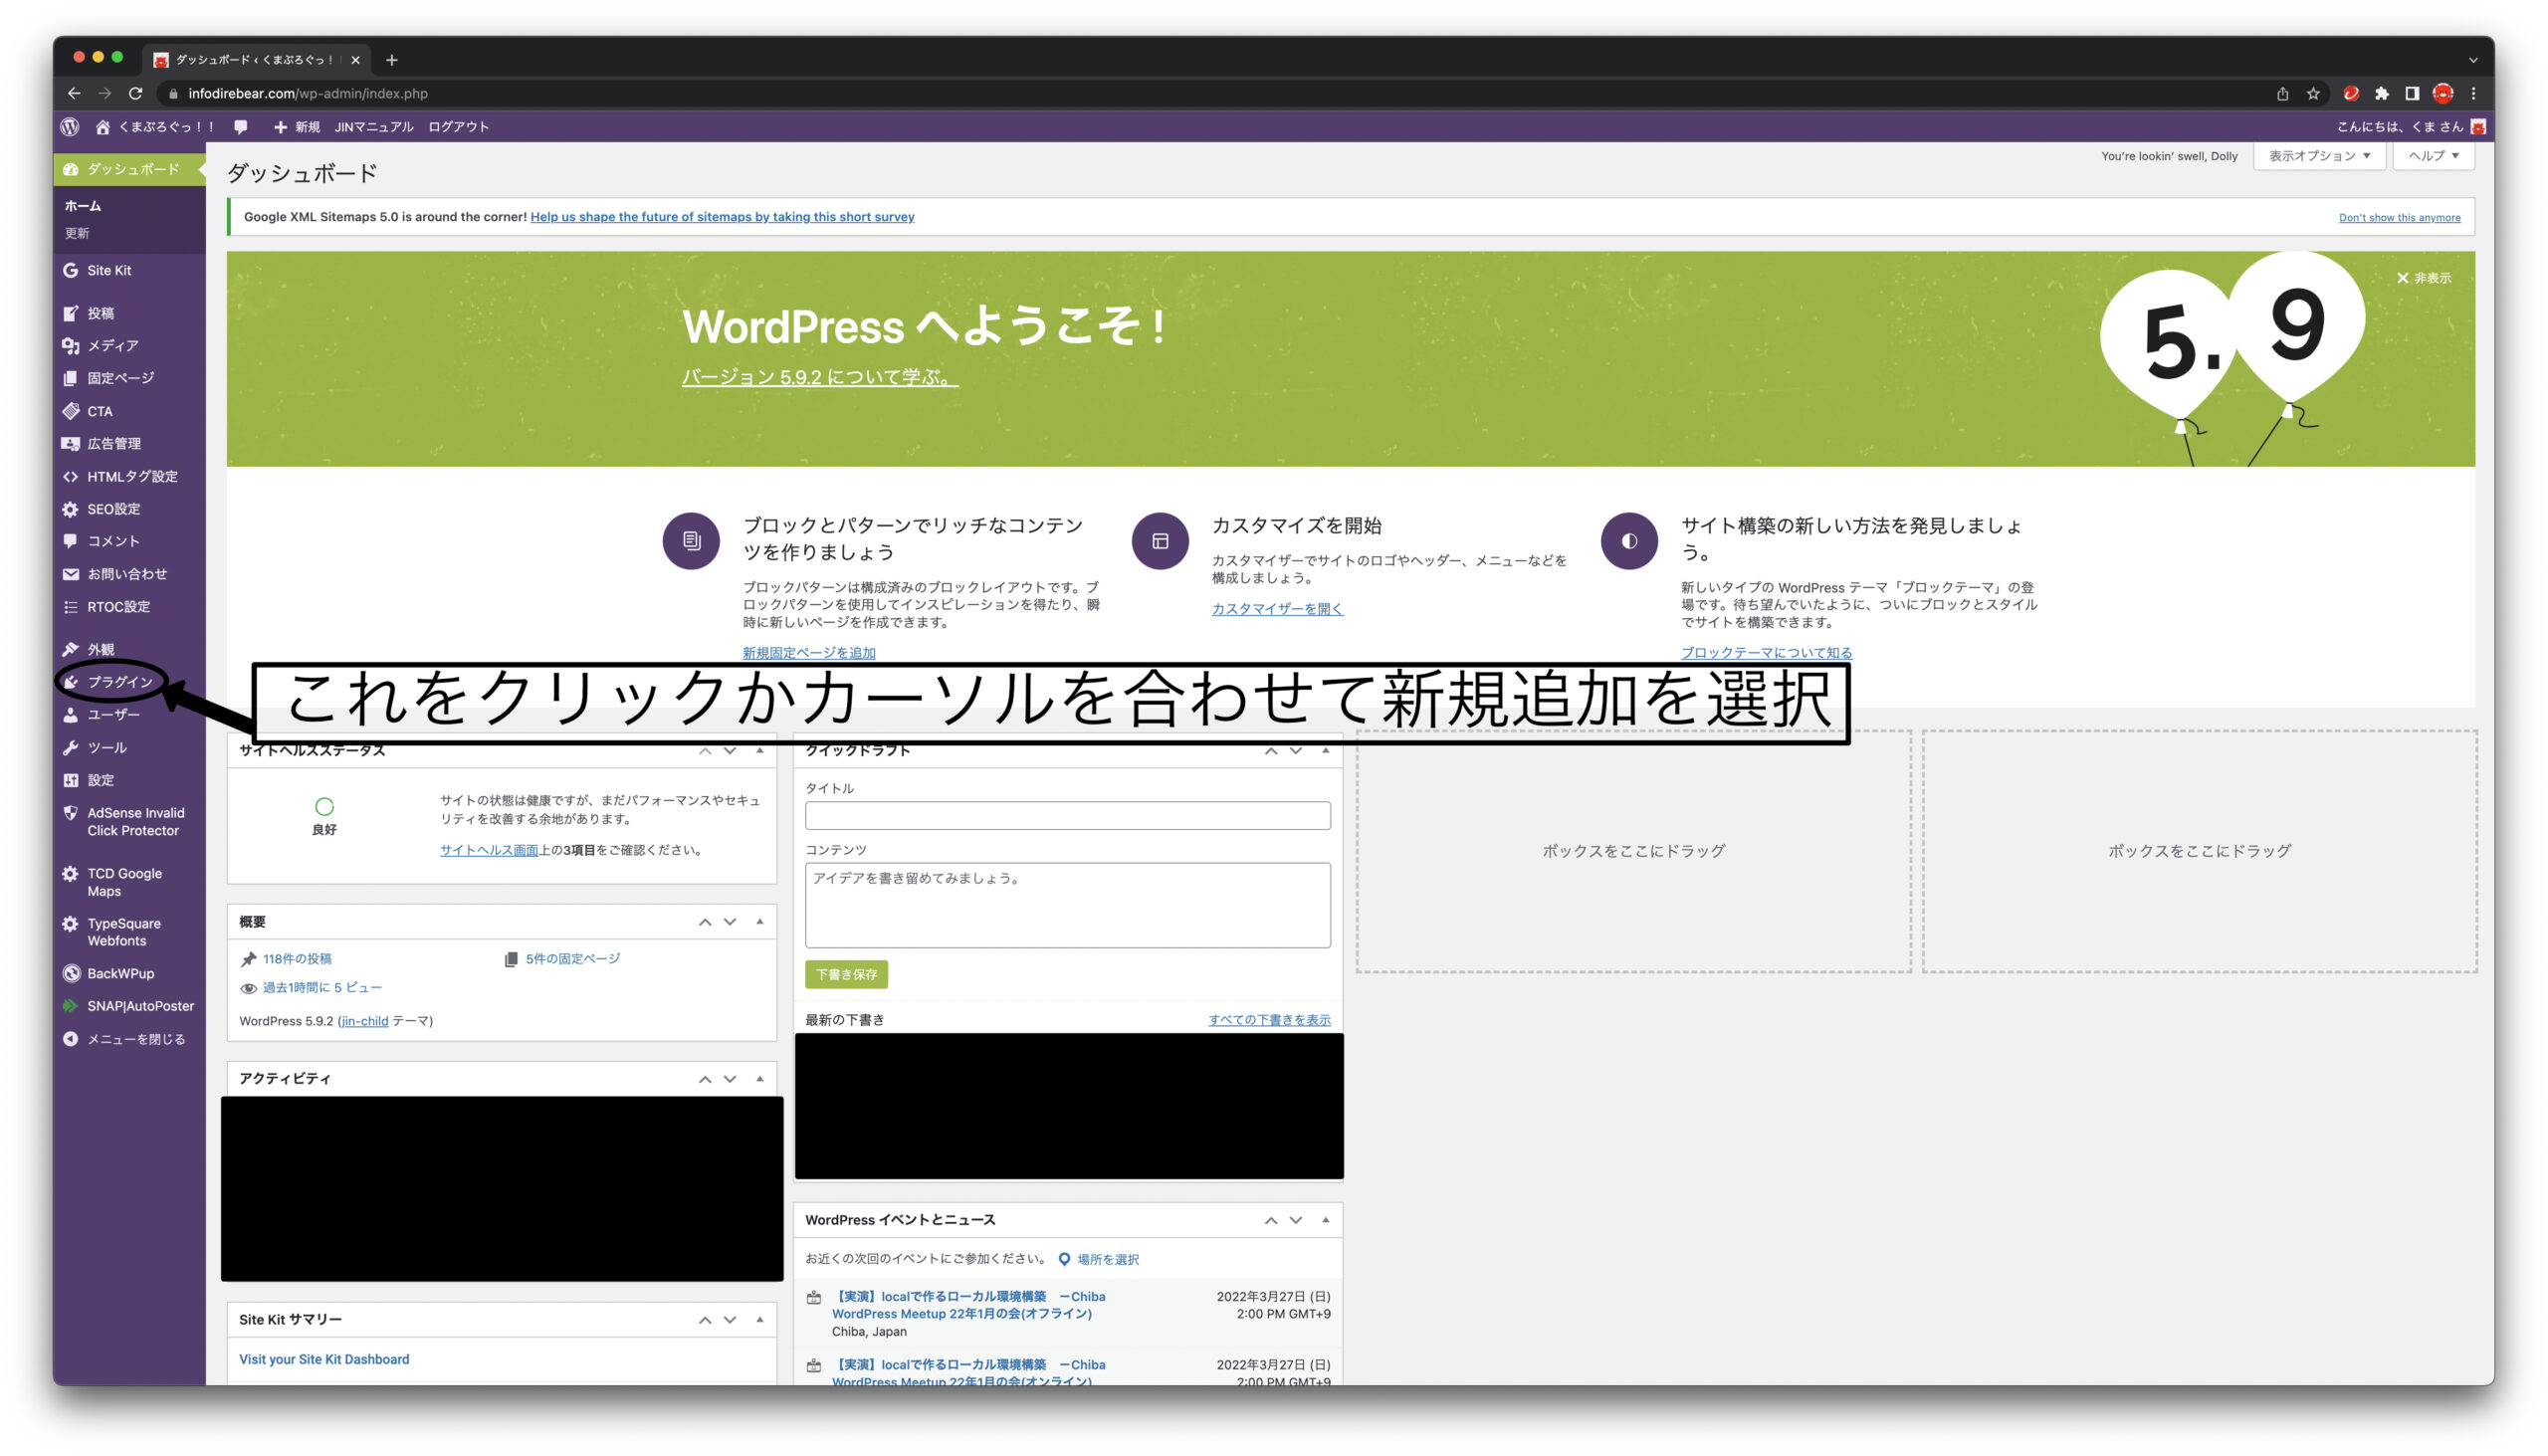Image resolution: width=2548 pixels, height=1456 pixels.
Task: Click the red Trend Micro extension icon
Action: pos(2350,93)
